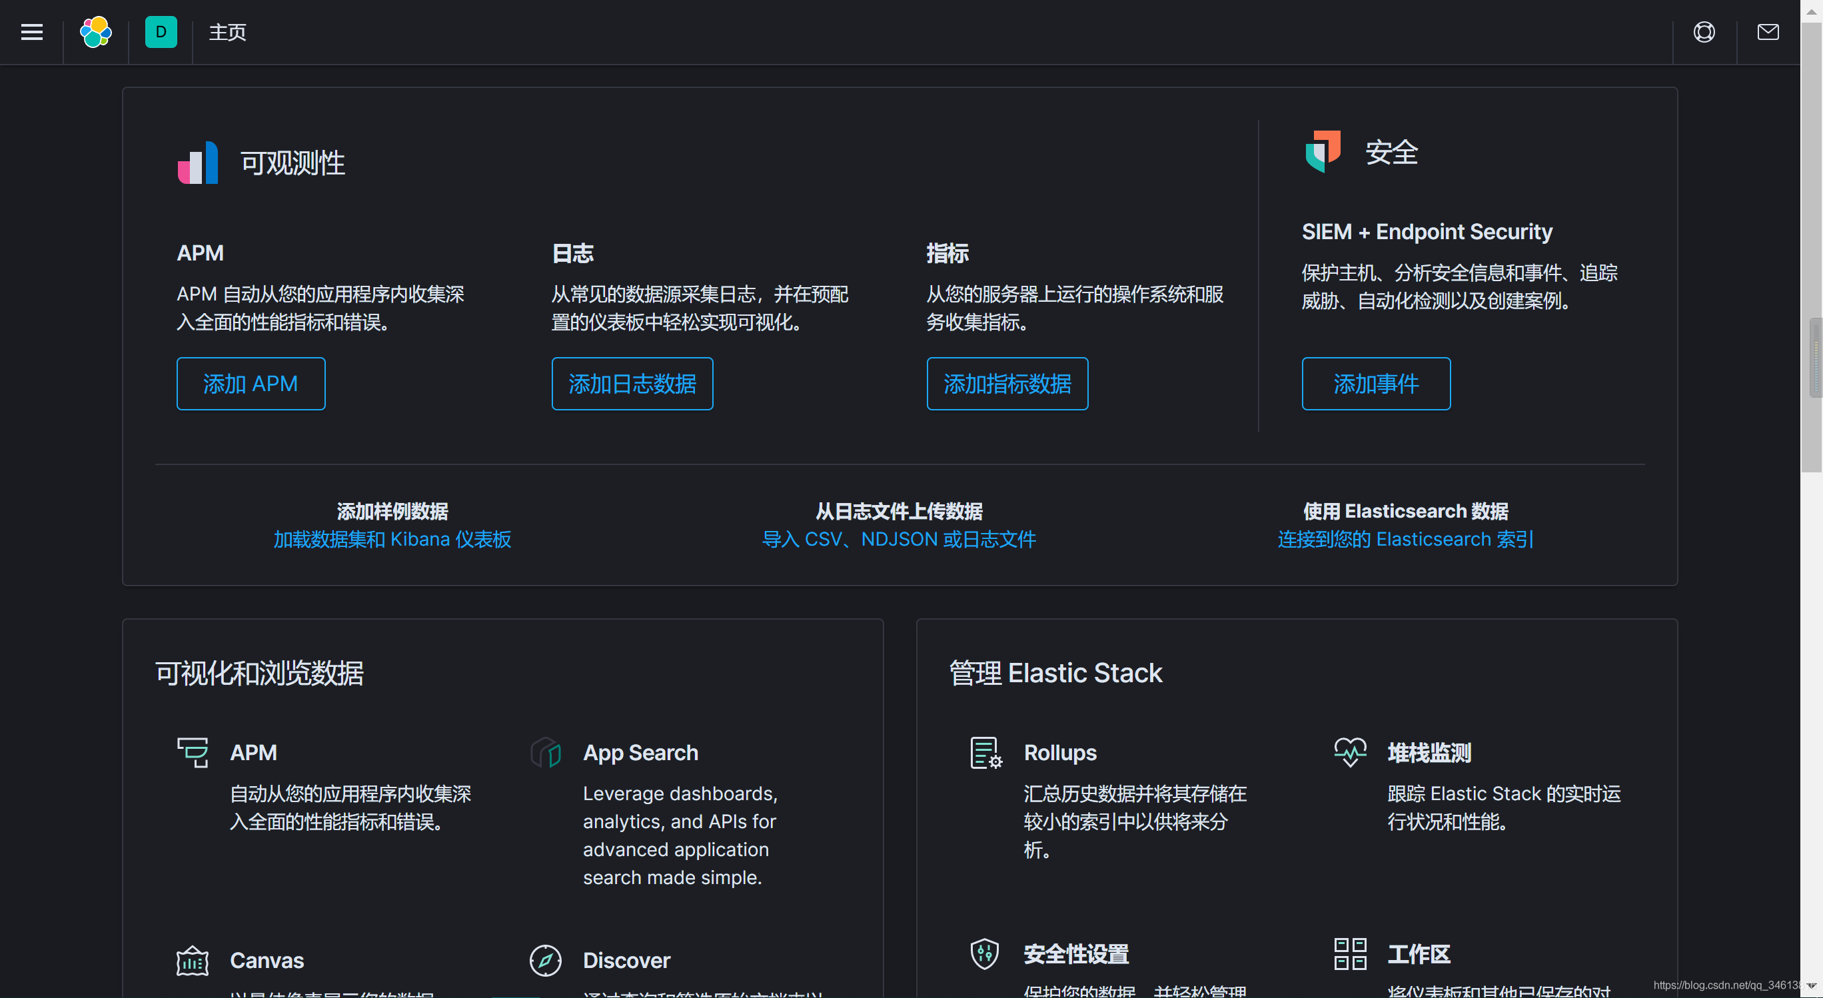Click the Observability bar chart logo

point(197,163)
